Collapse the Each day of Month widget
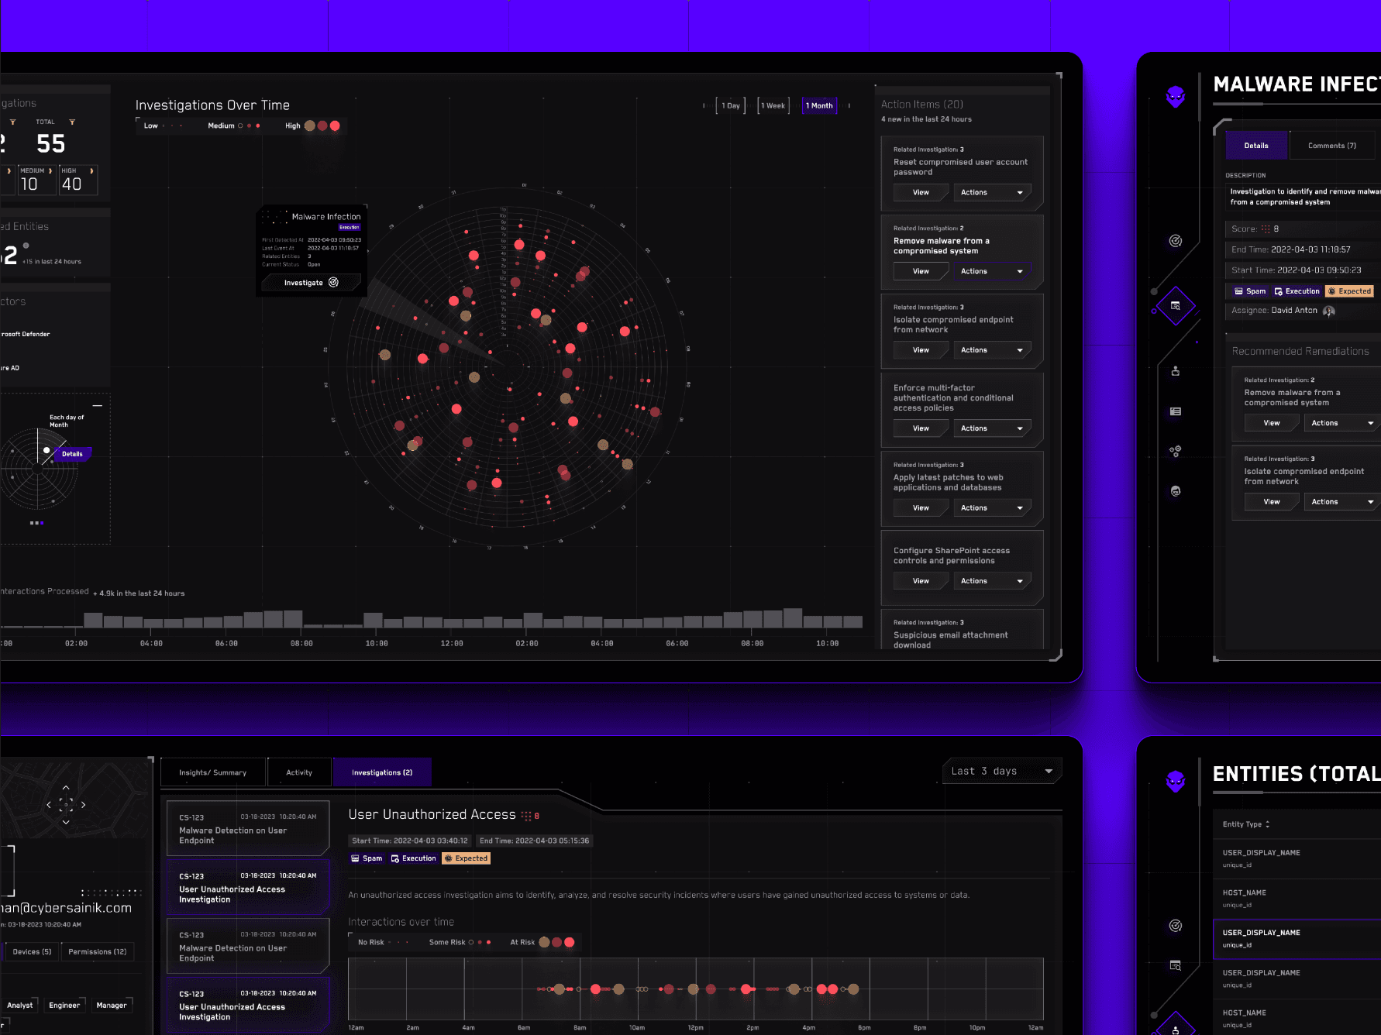The image size is (1381, 1035). 98,406
